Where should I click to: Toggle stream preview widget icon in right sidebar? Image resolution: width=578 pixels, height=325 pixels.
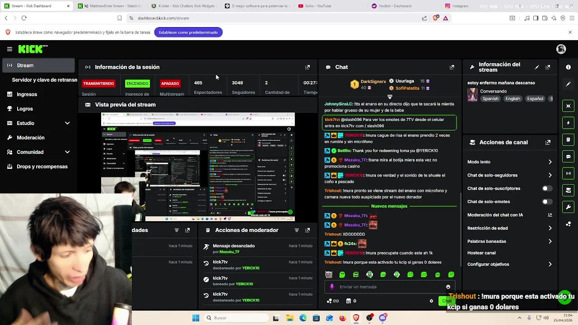coord(568,106)
